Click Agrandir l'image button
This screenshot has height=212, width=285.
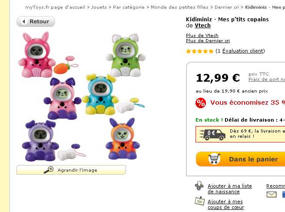click(x=71, y=170)
